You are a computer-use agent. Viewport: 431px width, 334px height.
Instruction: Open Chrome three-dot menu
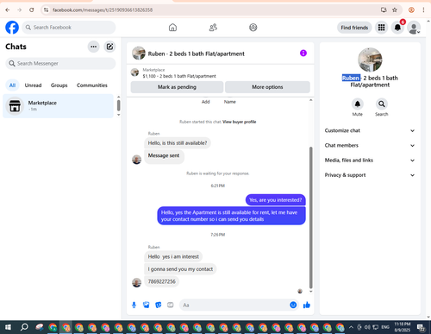[x=423, y=10]
